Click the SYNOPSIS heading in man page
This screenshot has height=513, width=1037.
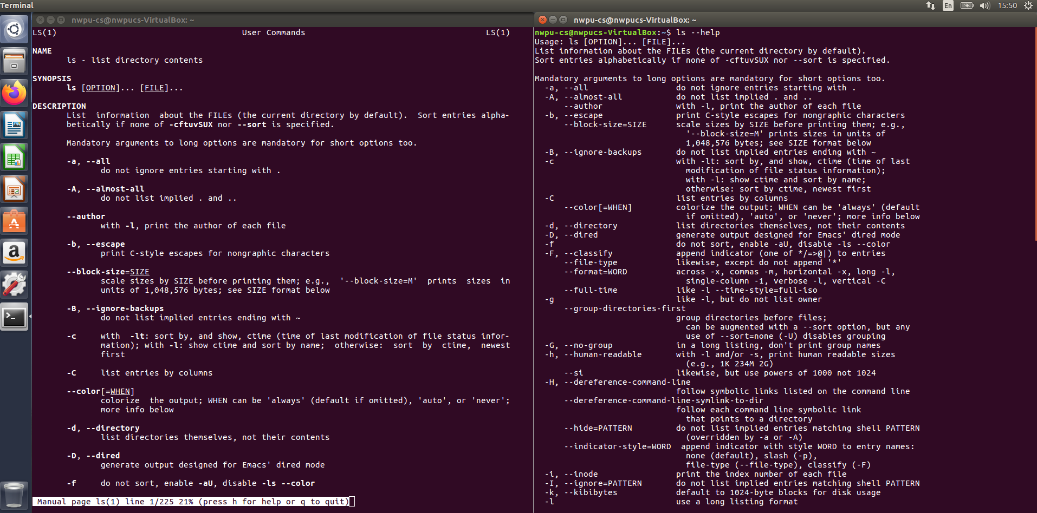tap(52, 78)
